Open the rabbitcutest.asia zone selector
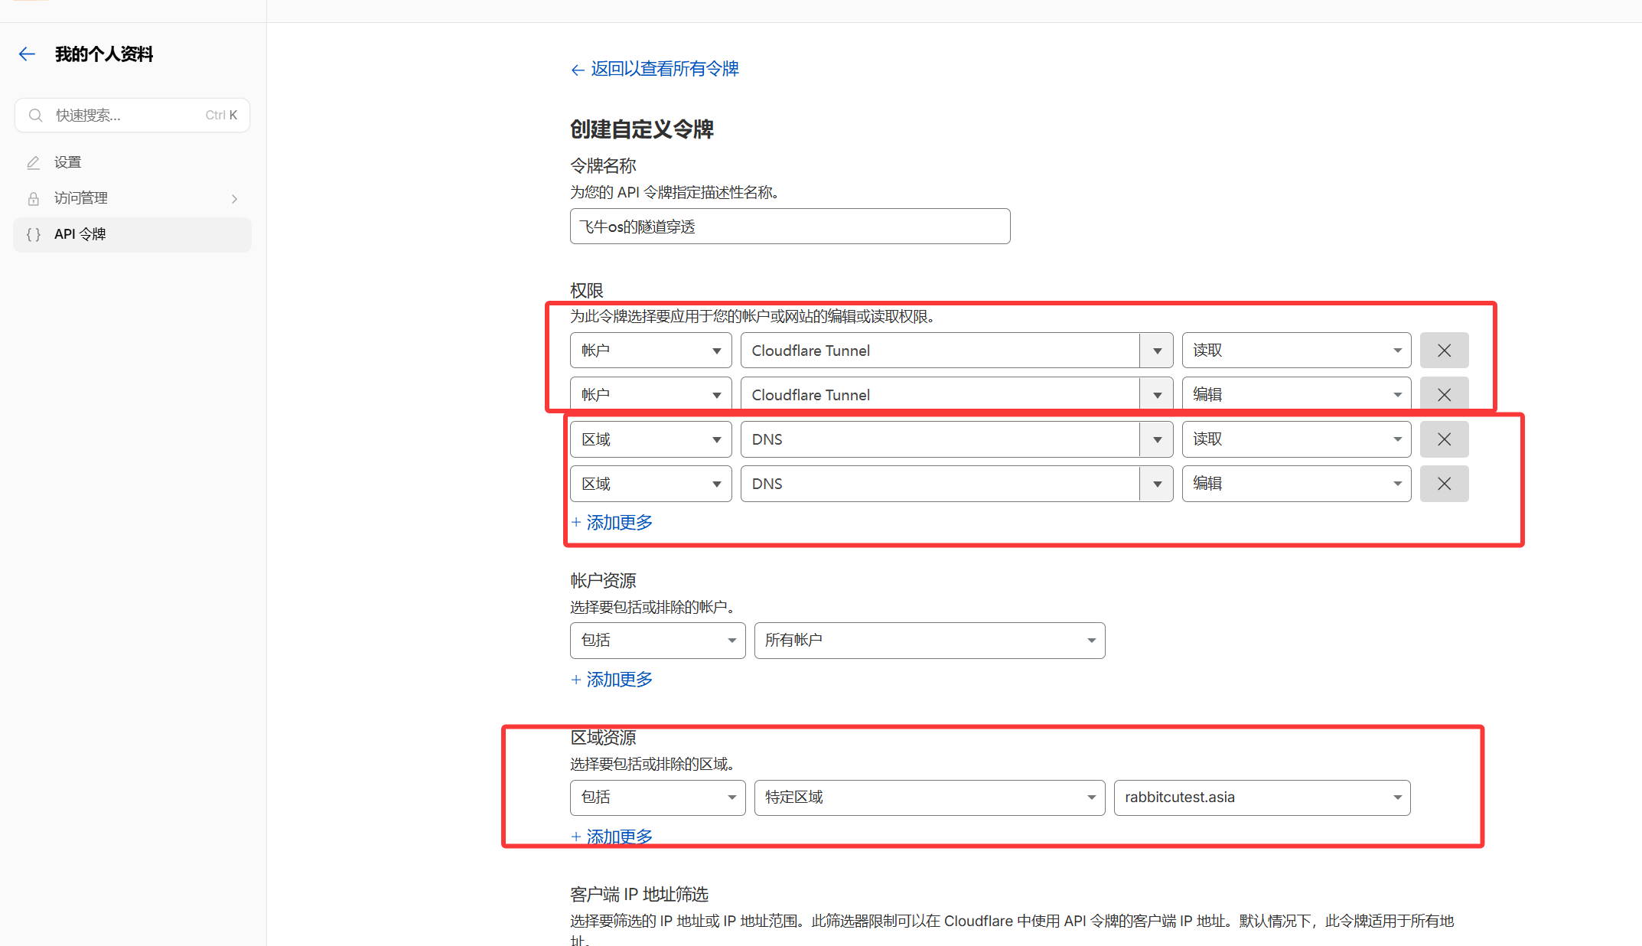The image size is (1642, 946). pyautogui.click(x=1261, y=798)
